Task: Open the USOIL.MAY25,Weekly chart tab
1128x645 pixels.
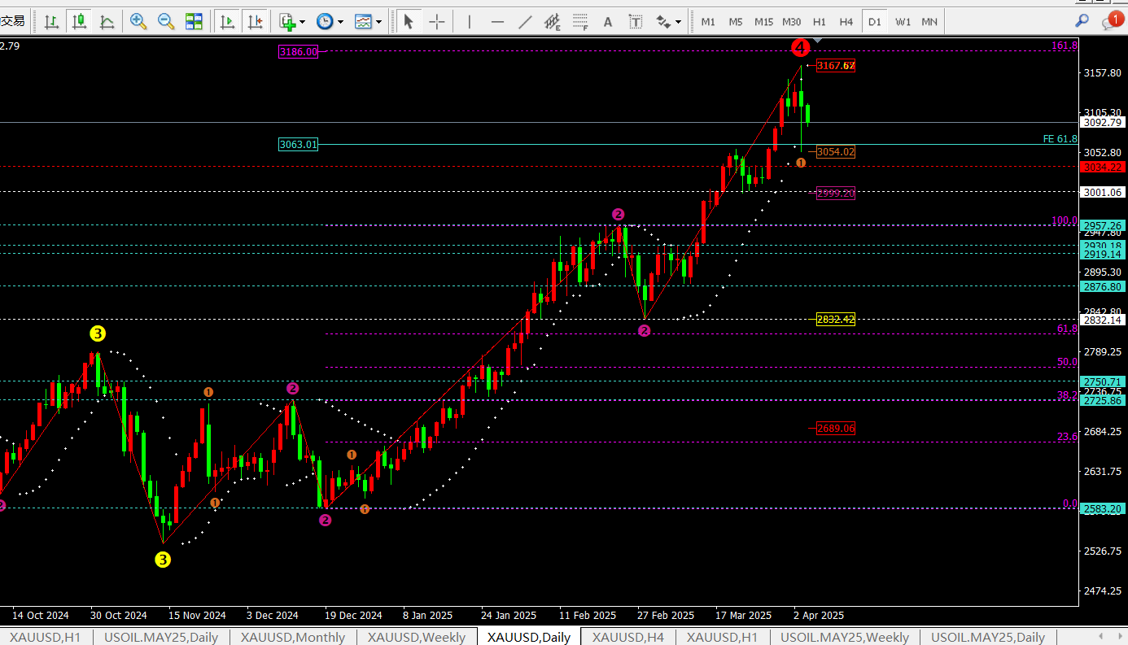Action: tap(844, 637)
